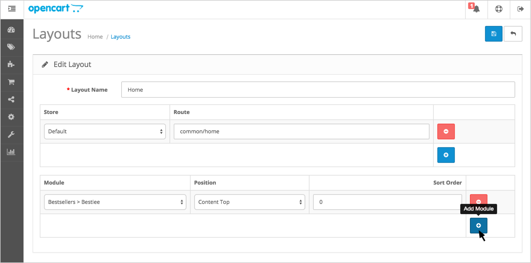The width and height of the screenshot is (531, 263).
Task: Open the Reports chart menu
Action: click(11, 152)
